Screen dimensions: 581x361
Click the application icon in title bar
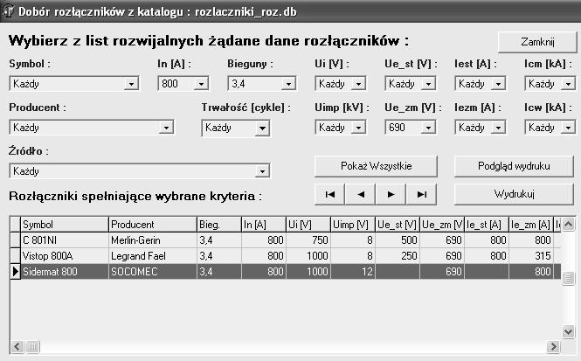pyautogui.click(x=8, y=11)
